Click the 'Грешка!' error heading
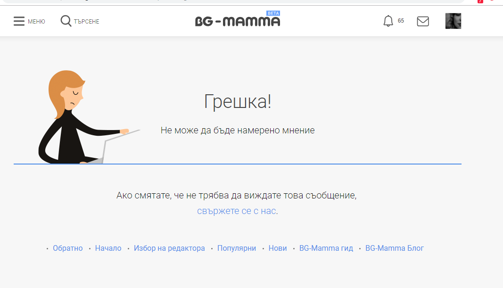This screenshot has width=503, height=288. 238,102
